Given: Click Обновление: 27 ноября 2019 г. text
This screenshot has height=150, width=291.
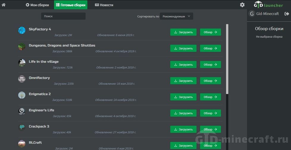Looking at the screenshot, I should [x=115, y=132].
